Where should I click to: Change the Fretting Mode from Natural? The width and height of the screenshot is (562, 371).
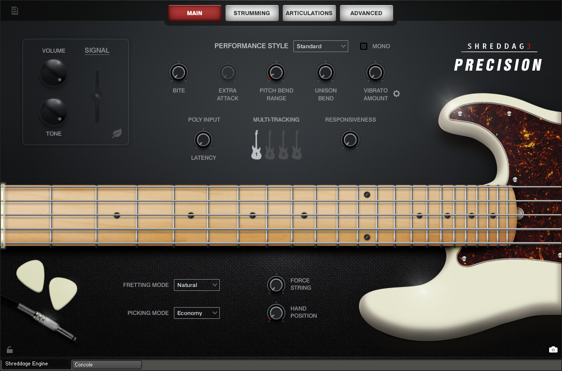click(196, 285)
